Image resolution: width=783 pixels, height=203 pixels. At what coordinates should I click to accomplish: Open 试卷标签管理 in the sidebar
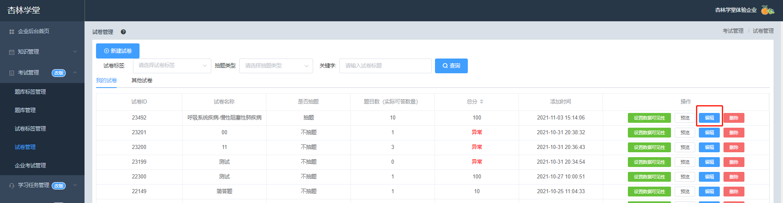point(30,129)
